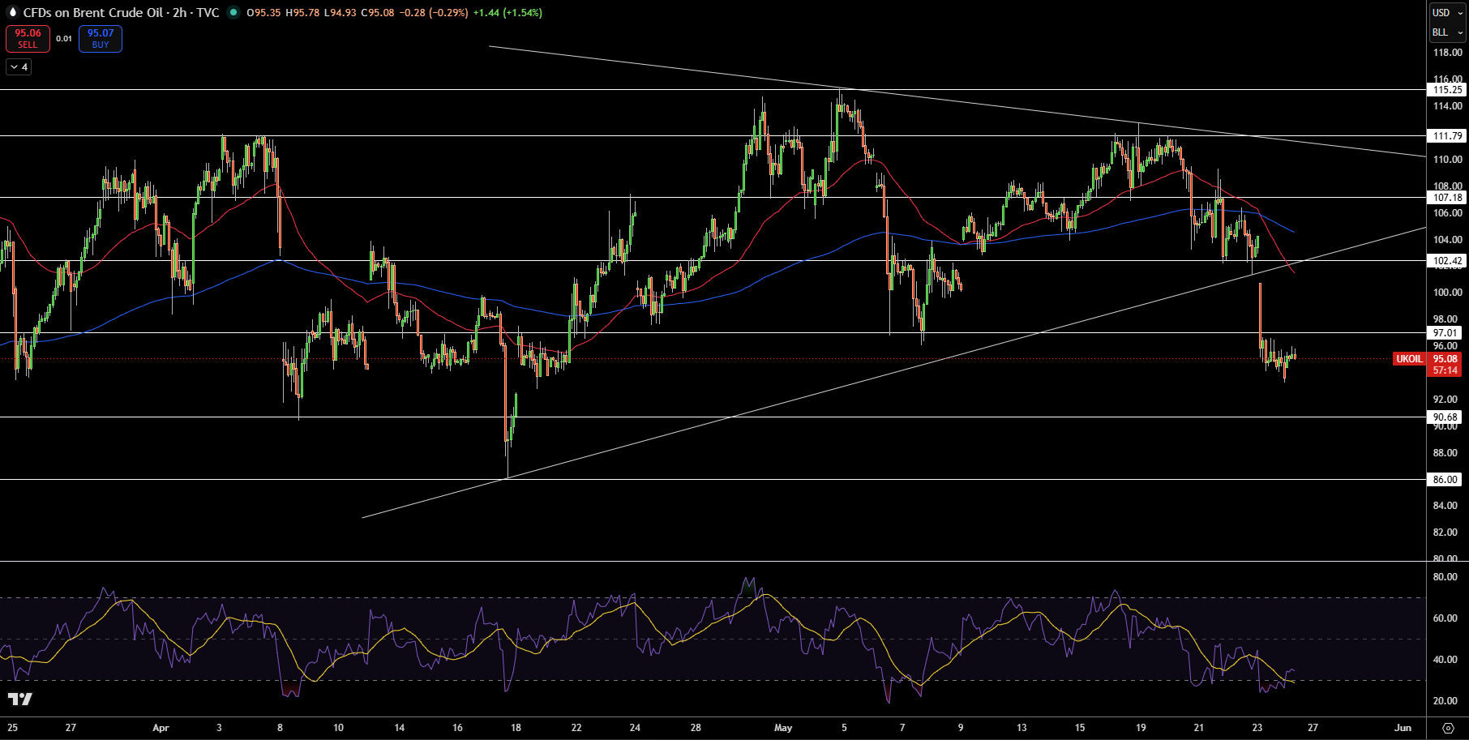The height and width of the screenshot is (740, 1469).
Task: Click the May date on time axis
Action: pyautogui.click(x=783, y=728)
